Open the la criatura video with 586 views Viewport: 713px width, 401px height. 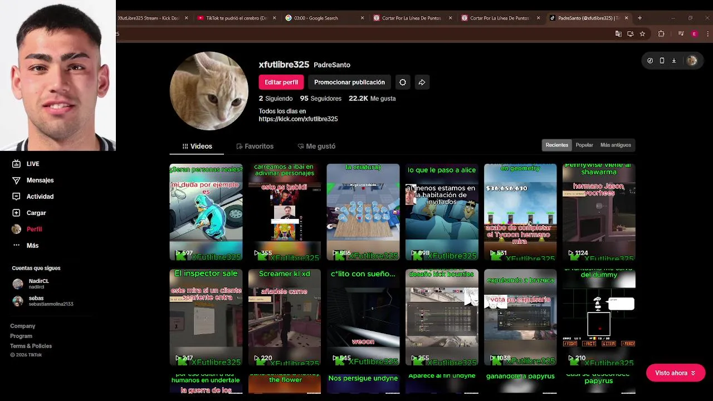pyautogui.click(x=363, y=212)
